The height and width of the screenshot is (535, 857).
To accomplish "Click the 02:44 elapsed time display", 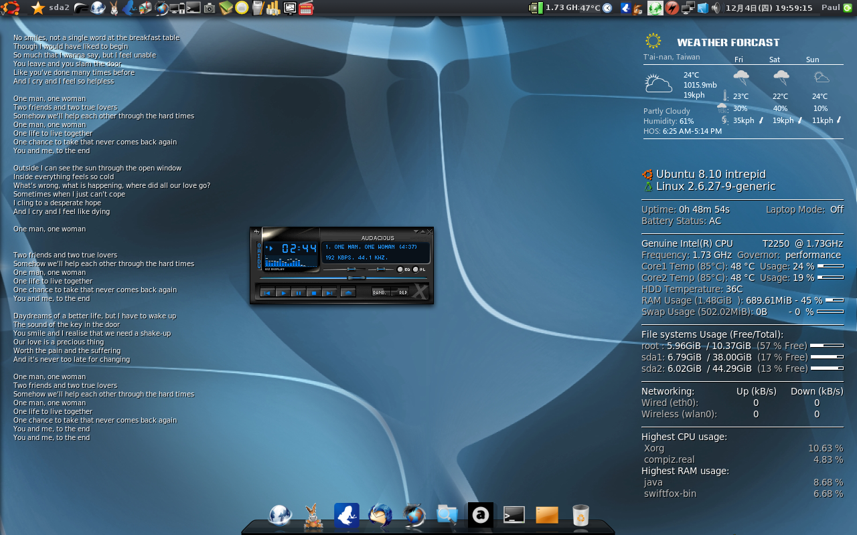I will click(x=299, y=249).
